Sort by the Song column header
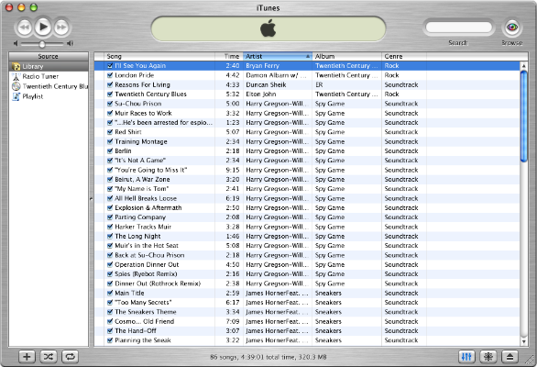 [159, 56]
